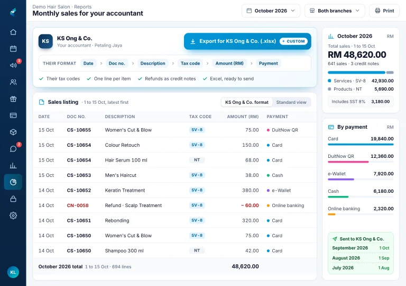Image resolution: width=406 pixels, height=286 pixels.
Task: Click the e-Wallet purple progress bar
Action: pos(341,180)
